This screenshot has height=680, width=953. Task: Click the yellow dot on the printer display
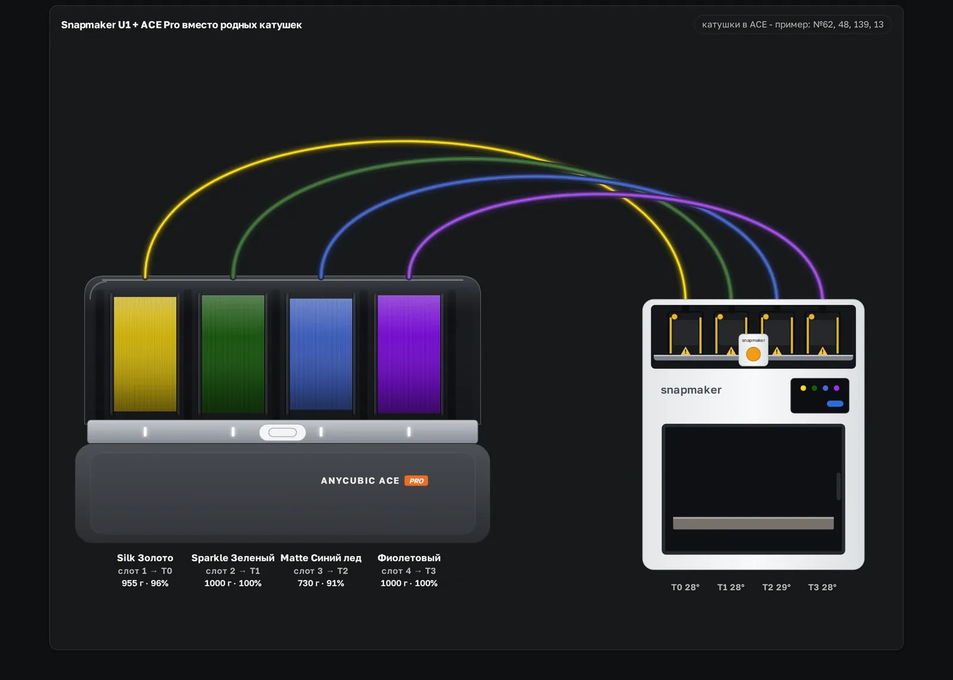pyautogui.click(x=803, y=388)
